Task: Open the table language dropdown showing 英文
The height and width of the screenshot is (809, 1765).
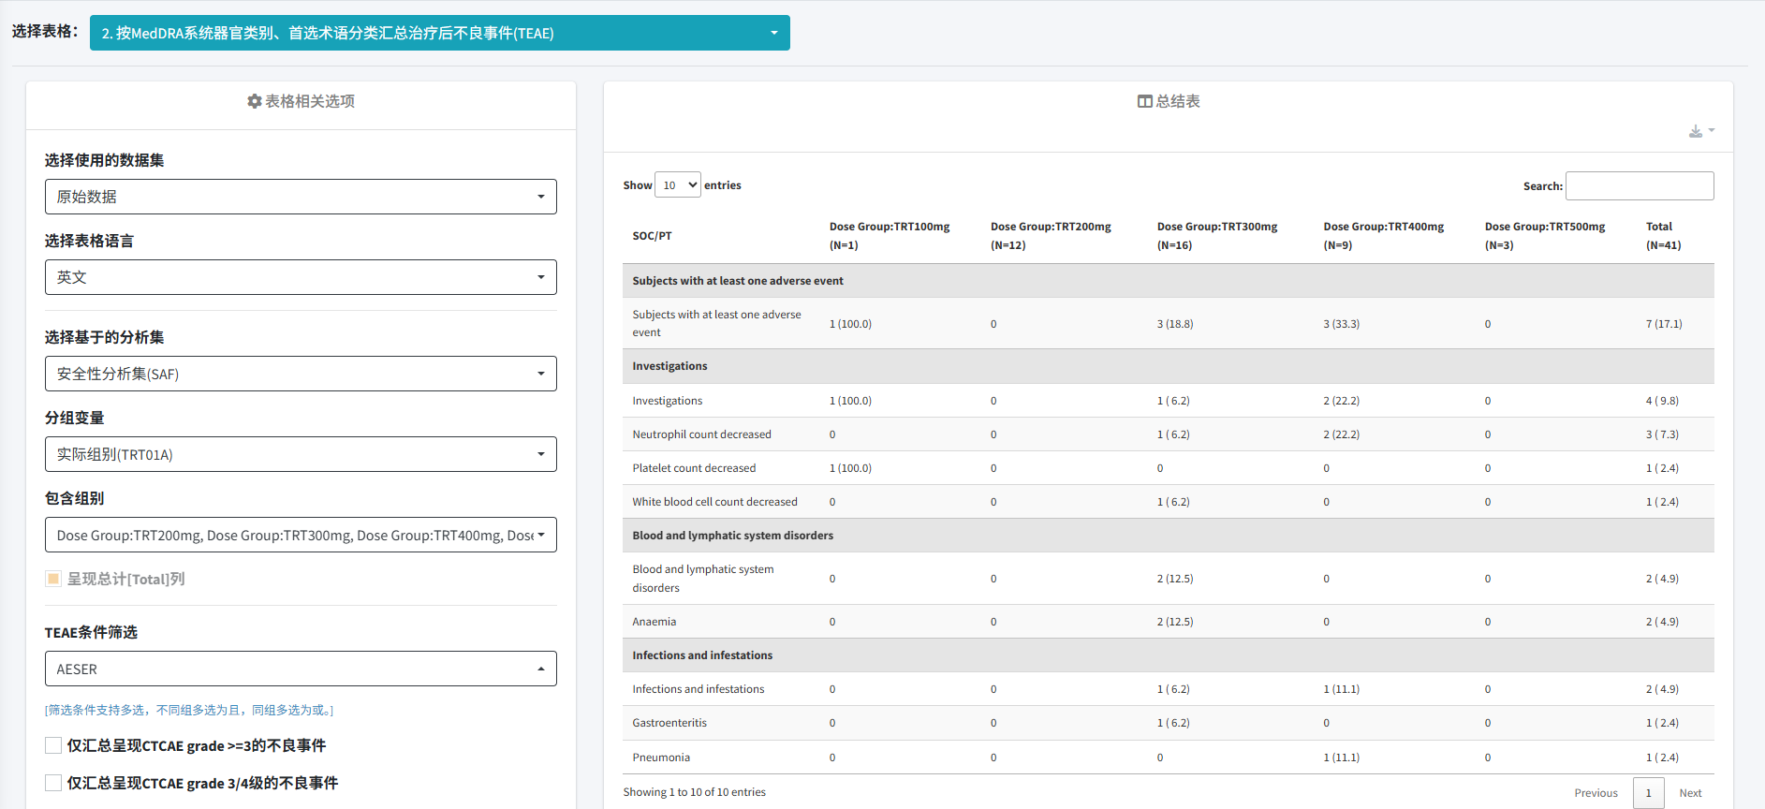Action: [301, 277]
